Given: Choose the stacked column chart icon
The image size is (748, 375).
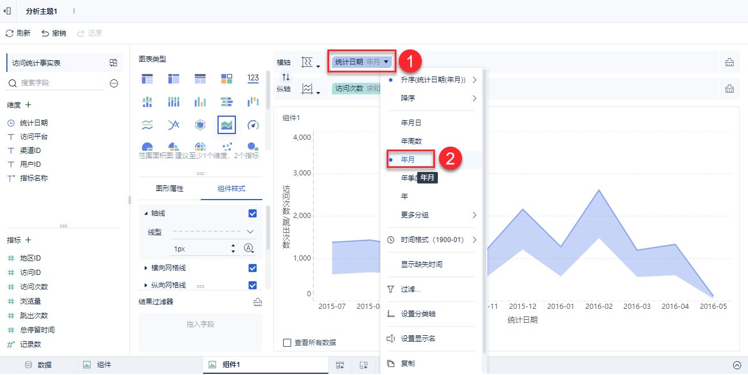Looking at the screenshot, I should pyautogui.click(x=174, y=102).
